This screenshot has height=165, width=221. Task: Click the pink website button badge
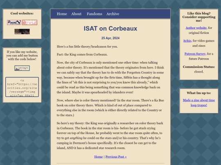pos(29,22)
